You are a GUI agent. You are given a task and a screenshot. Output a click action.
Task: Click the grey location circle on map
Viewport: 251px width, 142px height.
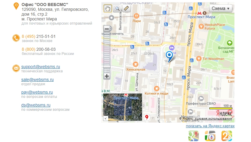[111, 18]
